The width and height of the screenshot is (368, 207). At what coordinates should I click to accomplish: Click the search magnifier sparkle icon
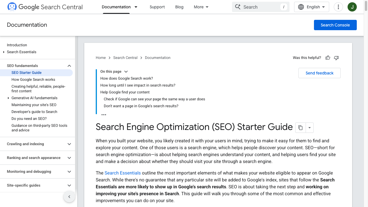click(238, 7)
